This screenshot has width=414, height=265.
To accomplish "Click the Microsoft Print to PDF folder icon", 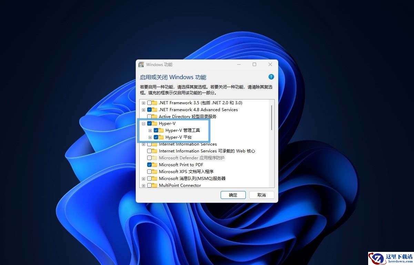I will point(154,165).
